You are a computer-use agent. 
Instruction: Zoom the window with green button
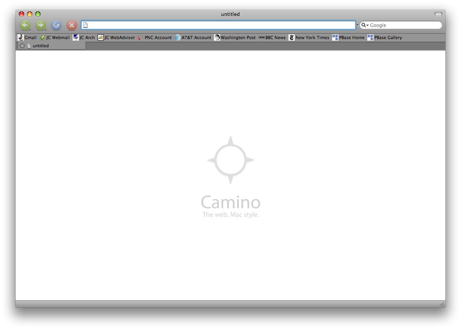pyautogui.click(x=38, y=14)
